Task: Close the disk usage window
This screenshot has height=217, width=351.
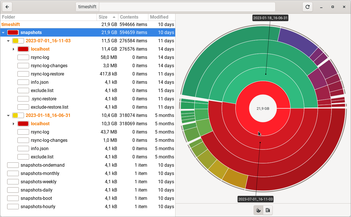Action: (x=344, y=7)
